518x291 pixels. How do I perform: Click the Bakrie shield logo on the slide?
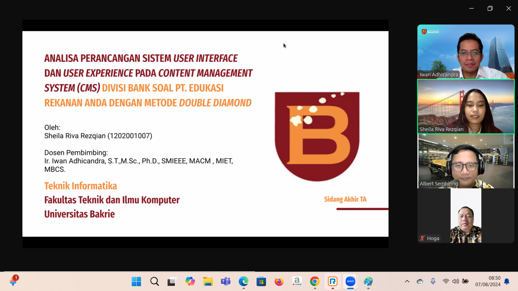pos(317,136)
